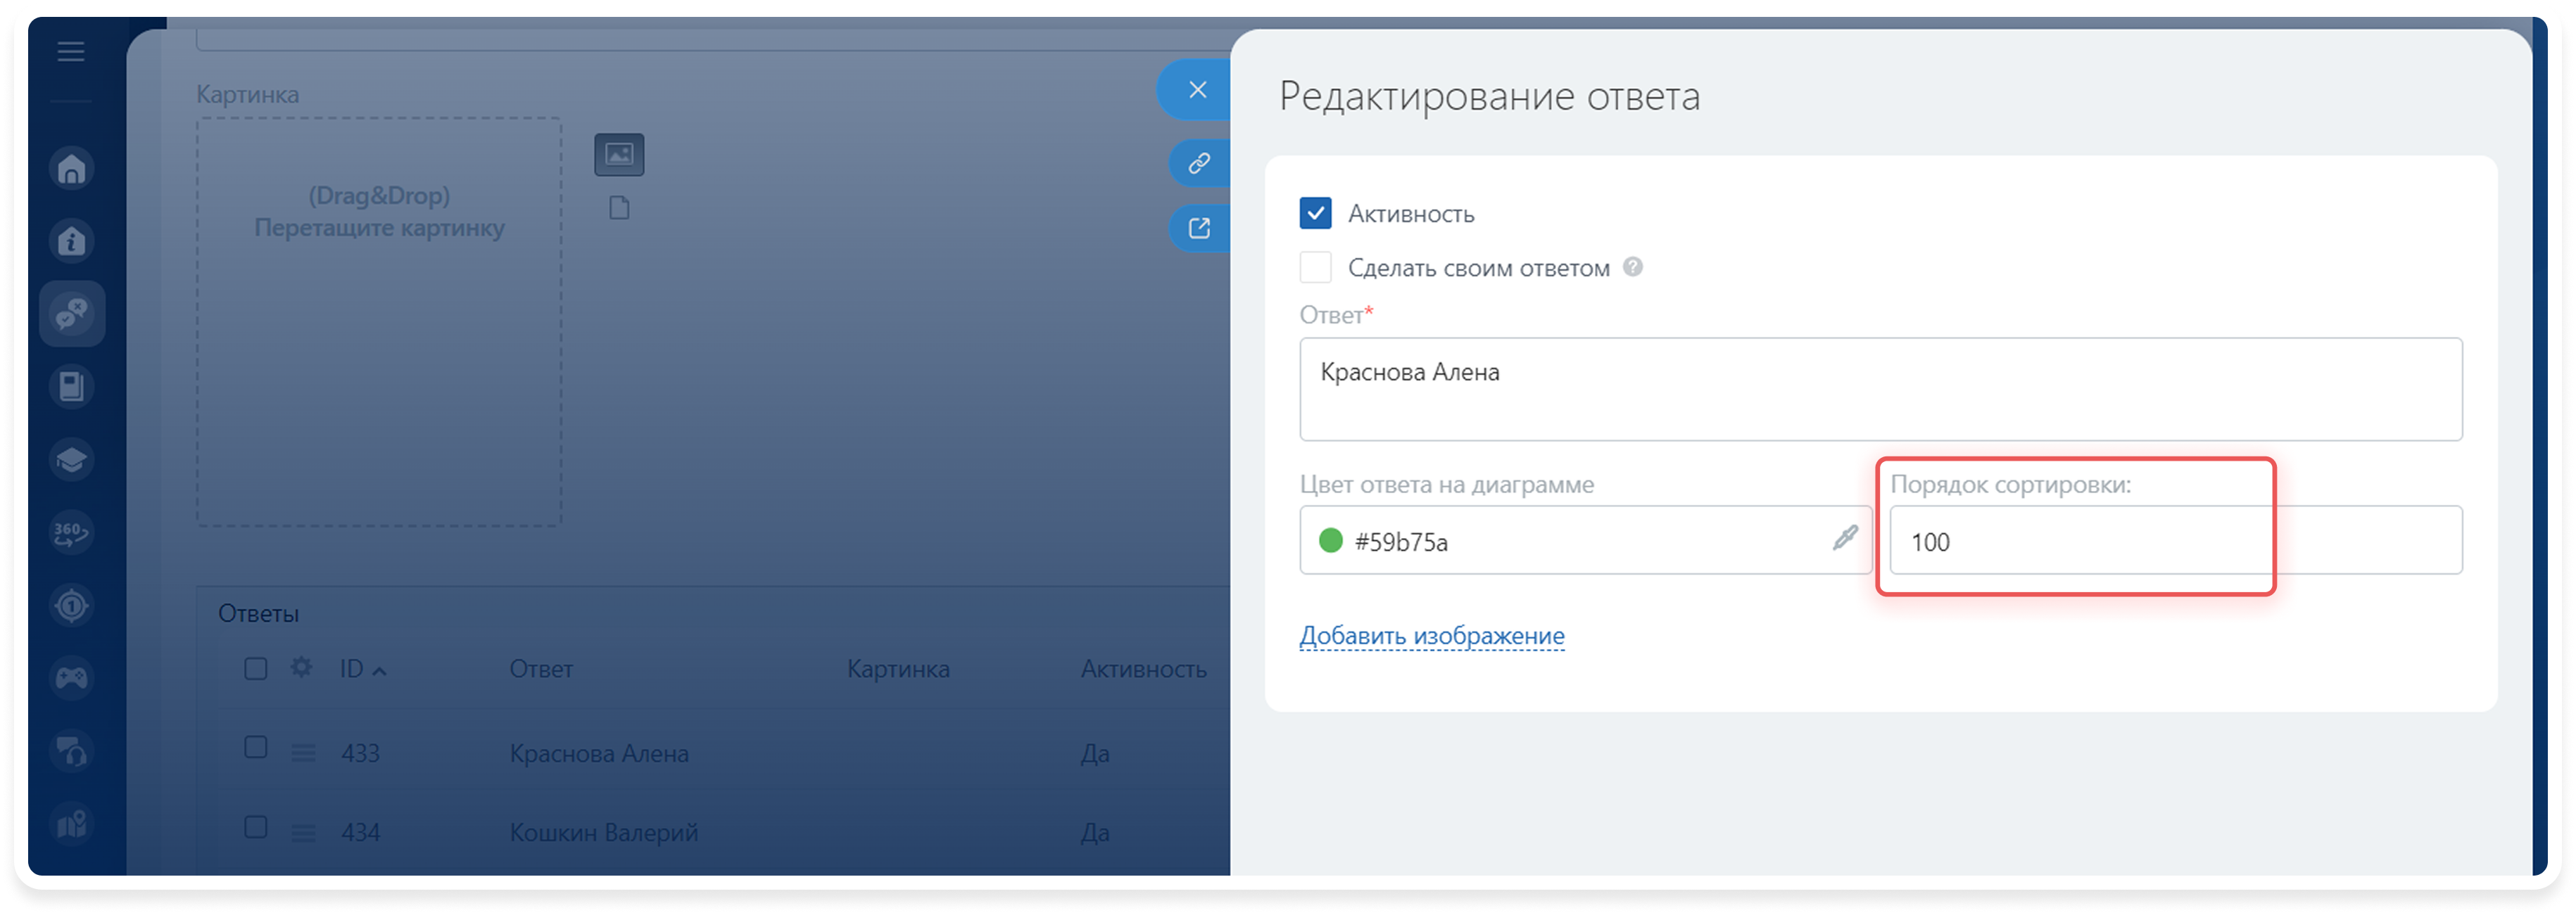The image size is (2576, 915).
Task: Uncheck the Активность checkbox
Action: [x=1315, y=213]
